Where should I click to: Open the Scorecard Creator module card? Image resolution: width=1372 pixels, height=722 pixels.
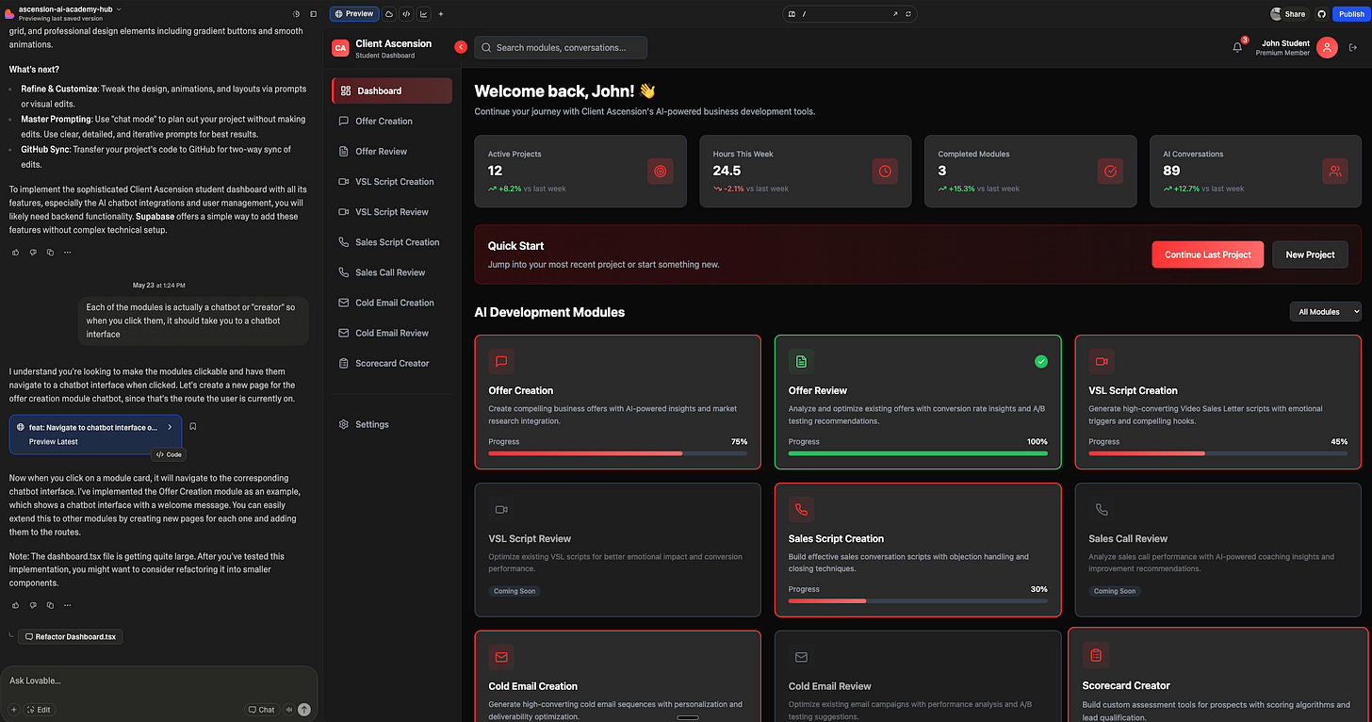coord(1217,675)
